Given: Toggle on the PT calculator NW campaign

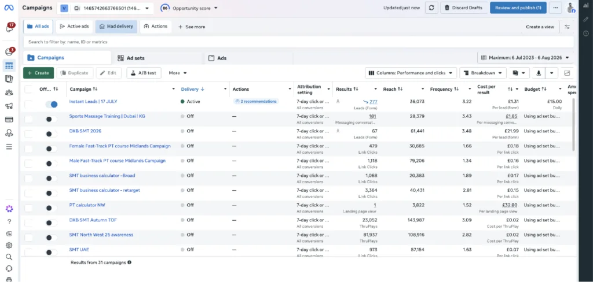Looking at the screenshot, I should coord(52,208).
